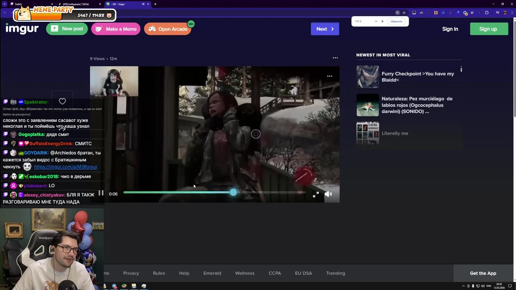Click the heart icon in chat overlay

click(x=62, y=101)
